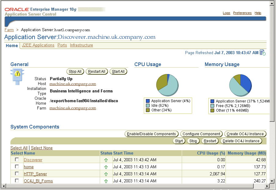Switch to the Home tab
Screen dimensions: 276x190
pyautogui.click(x=12, y=46)
